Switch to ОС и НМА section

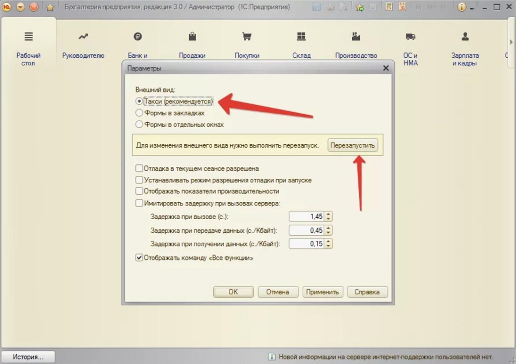(410, 48)
